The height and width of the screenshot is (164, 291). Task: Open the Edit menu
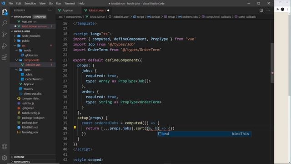pos(19,3)
